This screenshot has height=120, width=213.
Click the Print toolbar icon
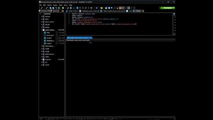[x=59, y=8]
